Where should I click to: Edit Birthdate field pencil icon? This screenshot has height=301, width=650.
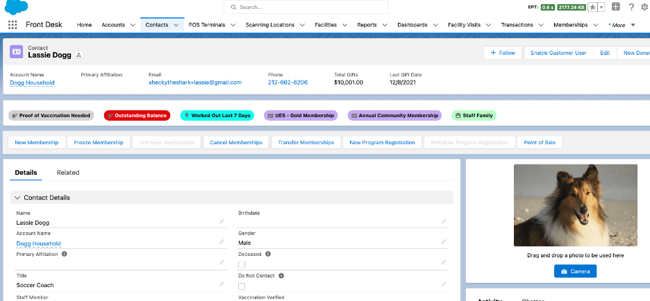(x=444, y=221)
